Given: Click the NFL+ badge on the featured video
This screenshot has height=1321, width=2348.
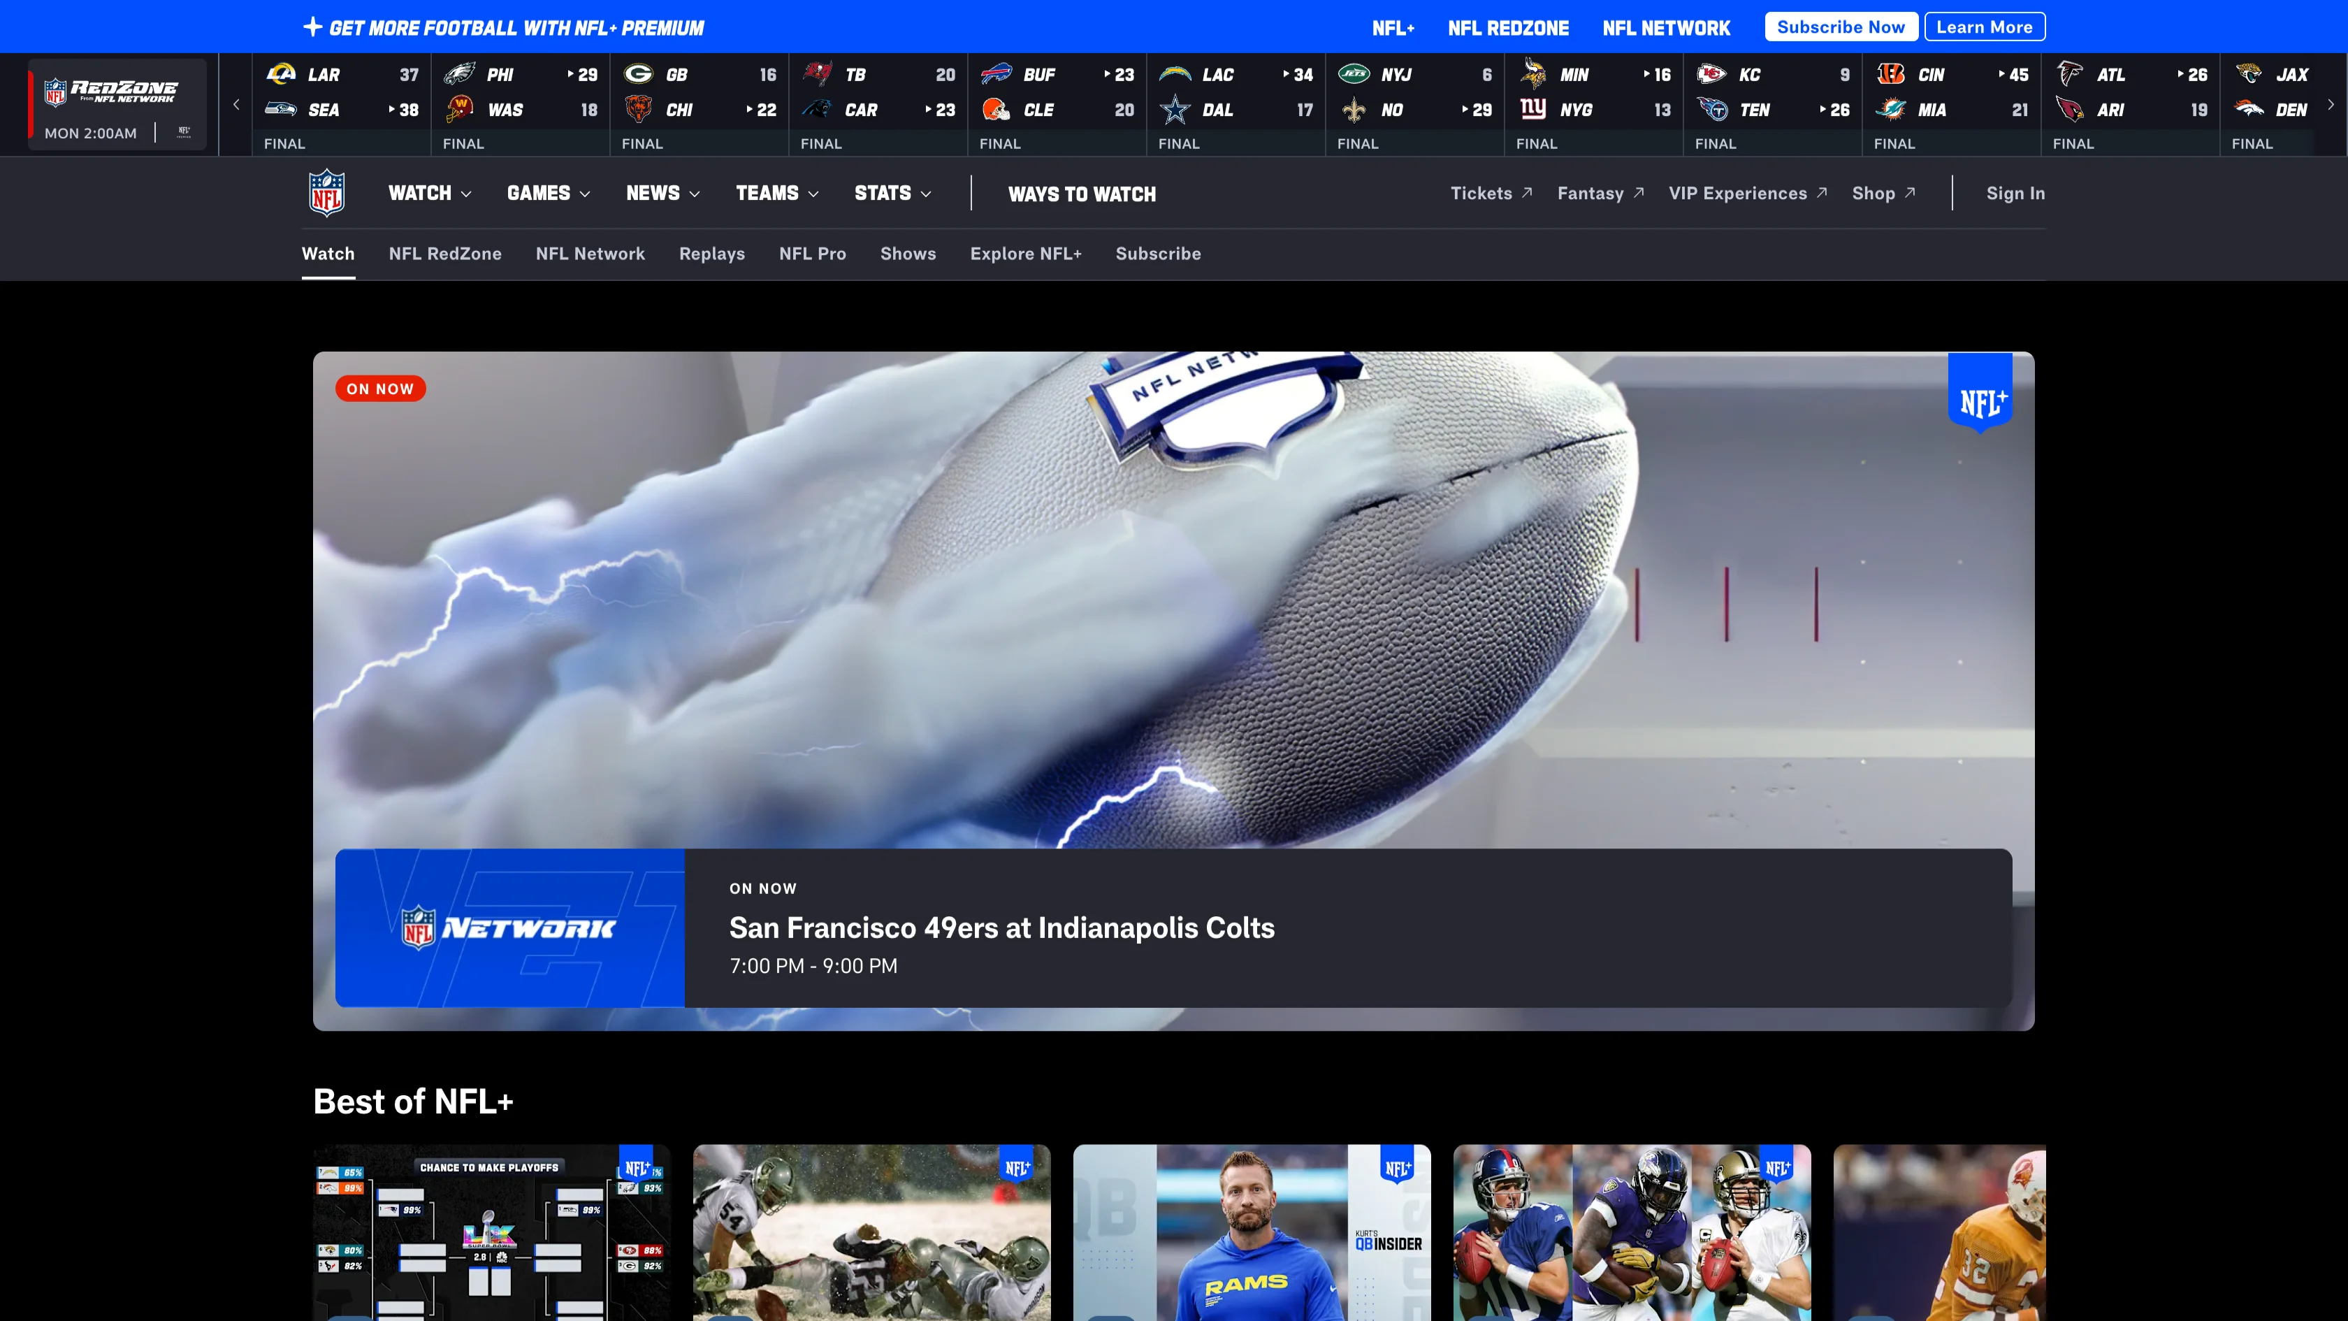Looking at the screenshot, I should click(1980, 393).
